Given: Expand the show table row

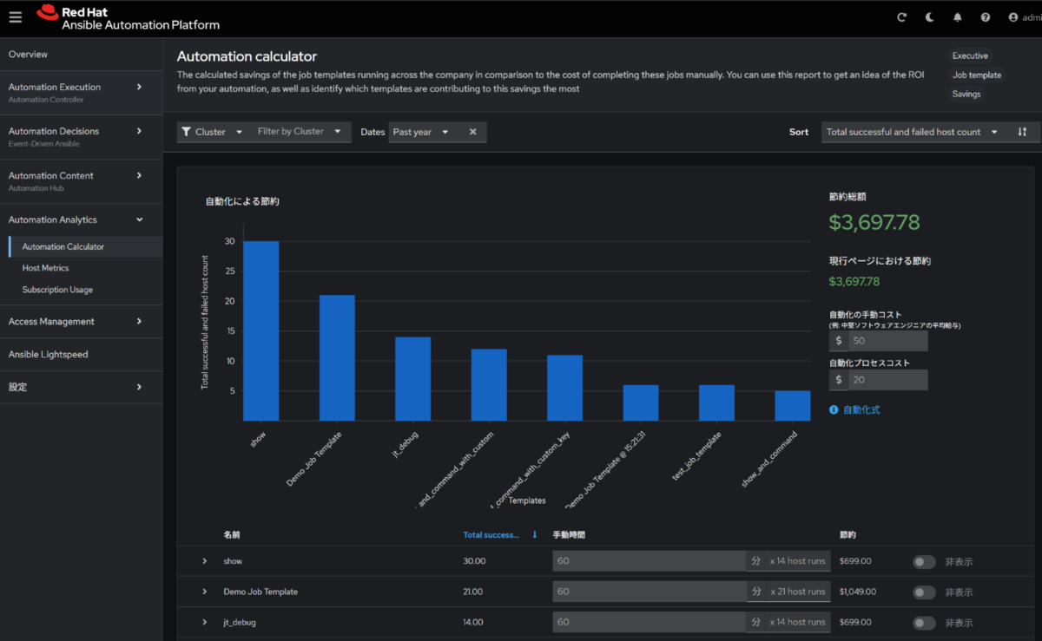Looking at the screenshot, I should pos(205,561).
